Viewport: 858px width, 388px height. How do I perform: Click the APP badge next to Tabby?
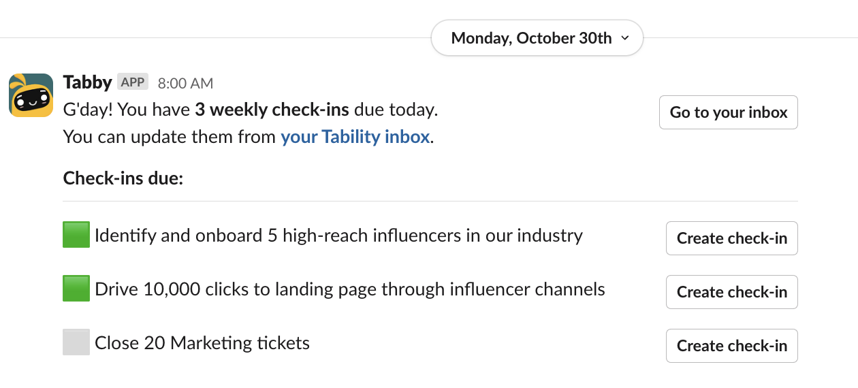pos(133,82)
